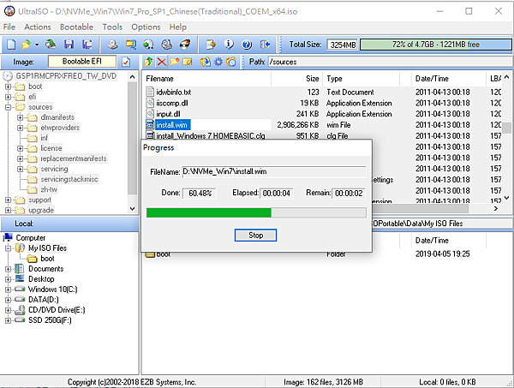Select the inf folder in tree
Image resolution: width=514 pixels, height=388 pixels.
(x=45, y=138)
